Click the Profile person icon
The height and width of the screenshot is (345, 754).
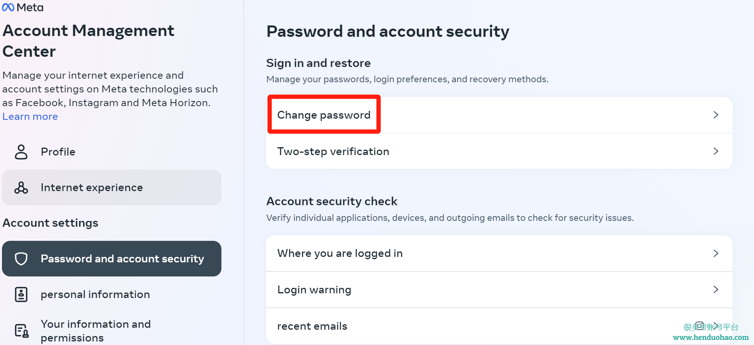pos(21,152)
